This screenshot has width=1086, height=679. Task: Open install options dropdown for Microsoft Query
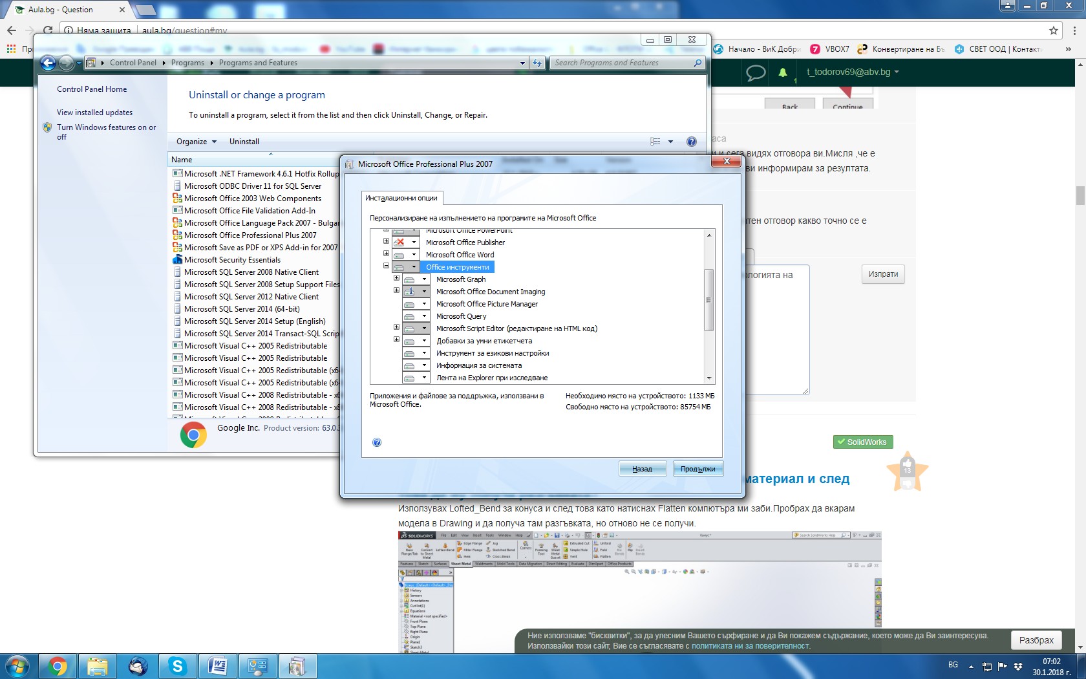(424, 316)
